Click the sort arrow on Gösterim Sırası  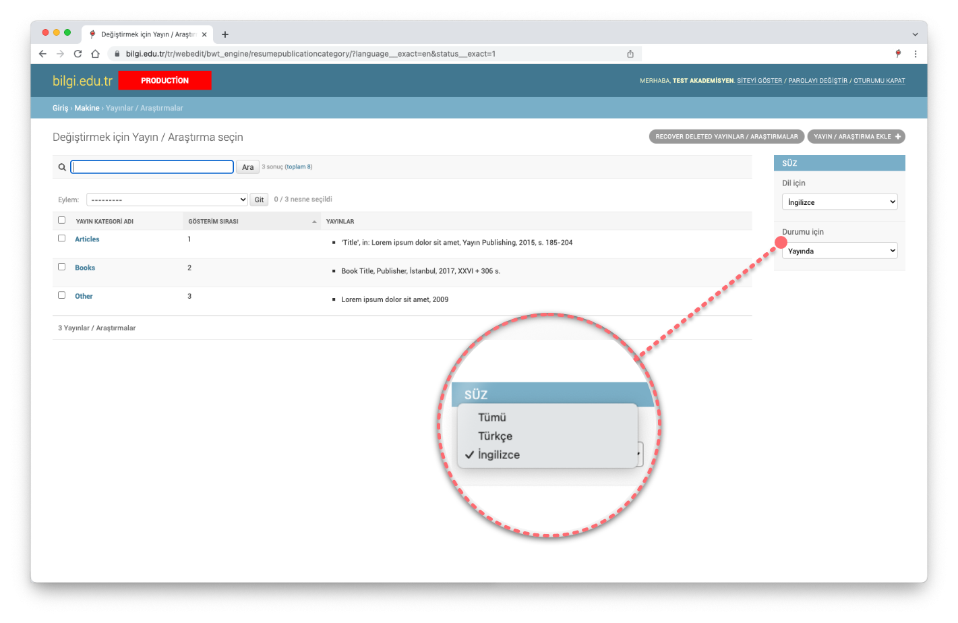pyautogui.click(x=314, y=222)
